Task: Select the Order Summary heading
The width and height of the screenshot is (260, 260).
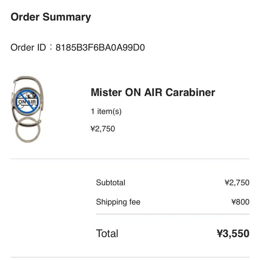Action: click(x=51, y=17)
